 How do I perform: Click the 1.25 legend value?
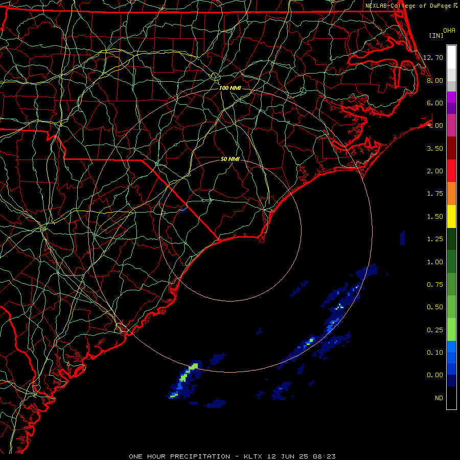435,239
